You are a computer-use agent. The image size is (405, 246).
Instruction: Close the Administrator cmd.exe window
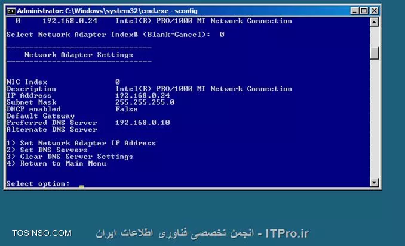tap(374, 11)
